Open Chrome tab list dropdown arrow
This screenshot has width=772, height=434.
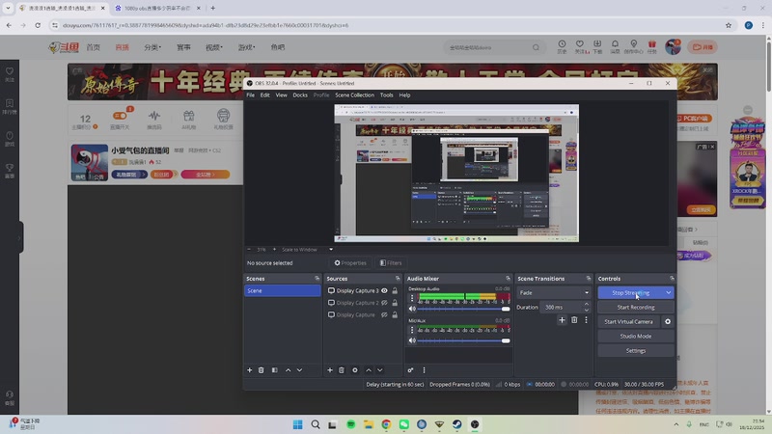(8, 8)
